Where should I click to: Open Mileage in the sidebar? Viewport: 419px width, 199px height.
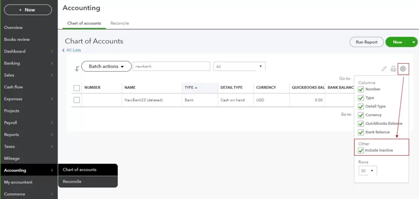tap(12, 158)
